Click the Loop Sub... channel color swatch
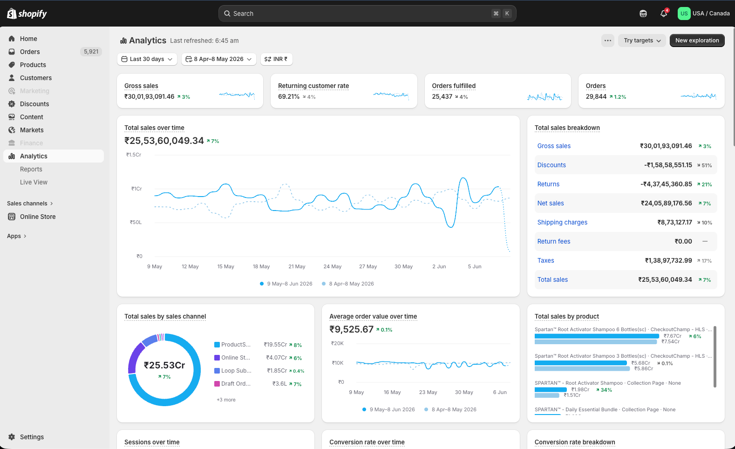Viewport: 735px width, 449px height. (217, 371)
